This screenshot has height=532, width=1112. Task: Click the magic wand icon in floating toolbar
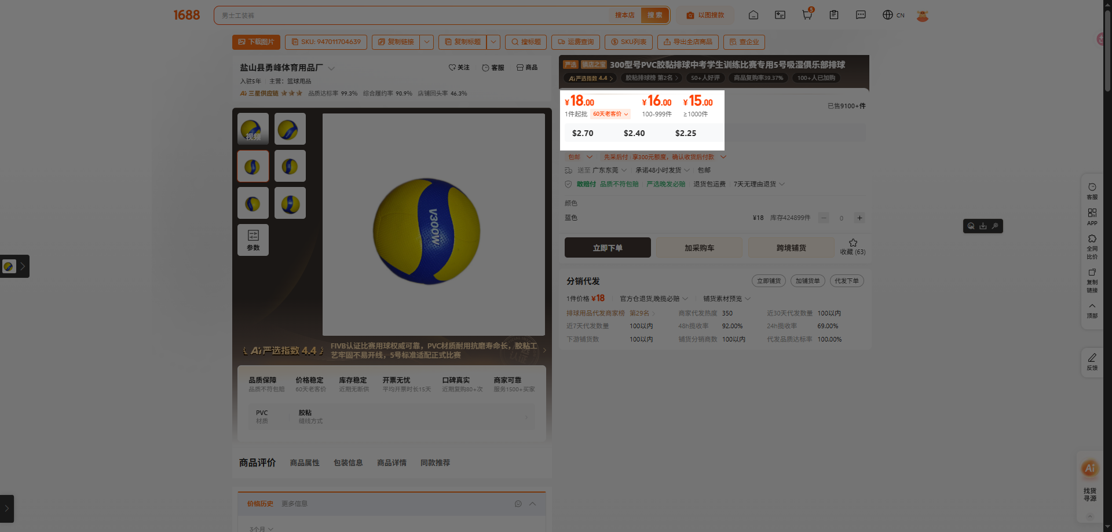coord(995,226)
